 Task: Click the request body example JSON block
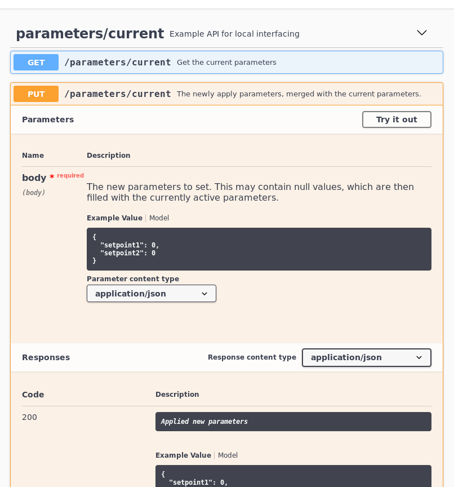(259, 249)
